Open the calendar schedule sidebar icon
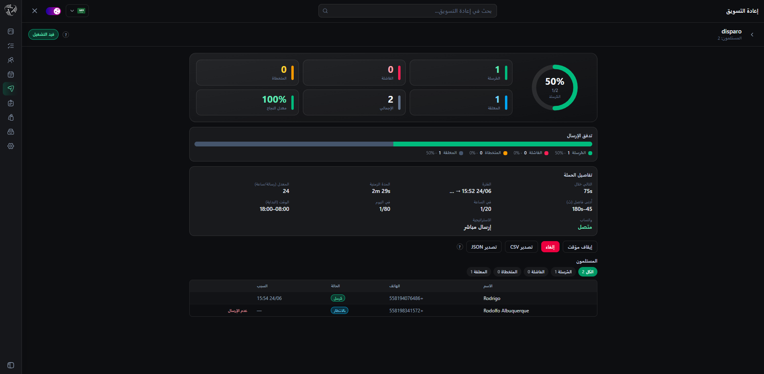Image resolution: width=764 pixels, height=374 pixels. pos(11,74)
